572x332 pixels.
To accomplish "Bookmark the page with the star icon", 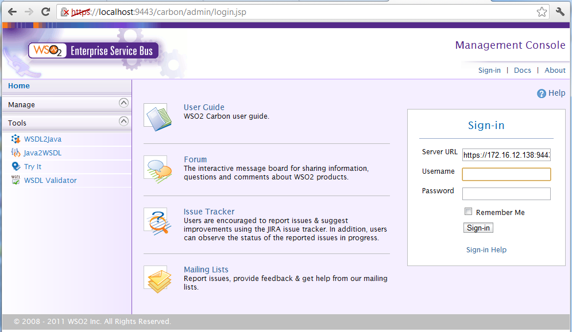I will [542, 12].
